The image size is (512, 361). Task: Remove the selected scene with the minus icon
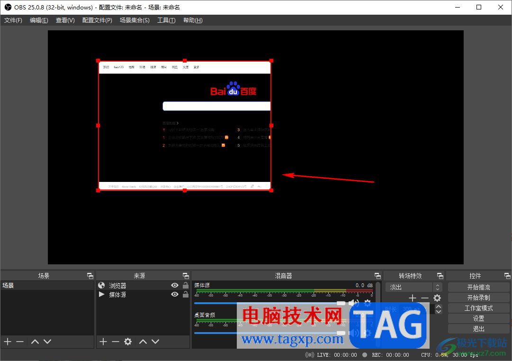tap(20, 342)
